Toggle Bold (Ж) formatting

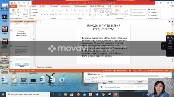click(42, 14)
